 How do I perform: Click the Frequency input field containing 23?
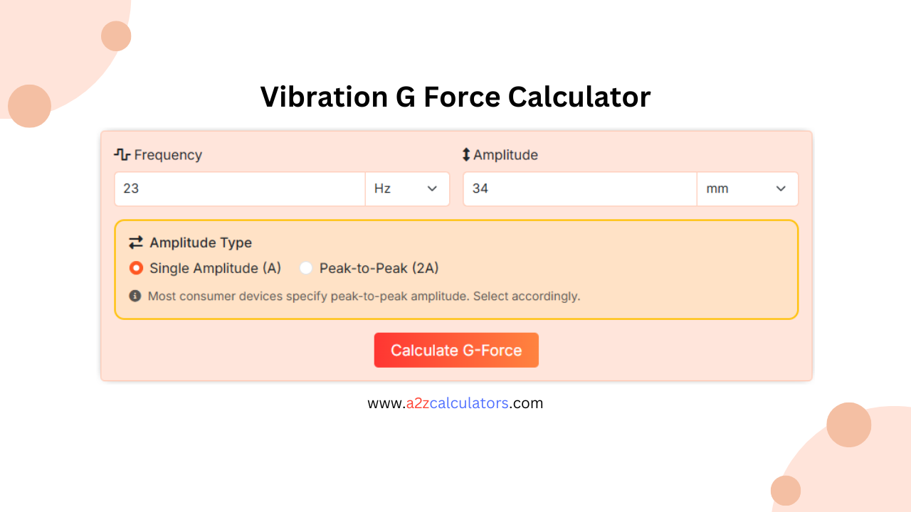[x=239, y=188]
